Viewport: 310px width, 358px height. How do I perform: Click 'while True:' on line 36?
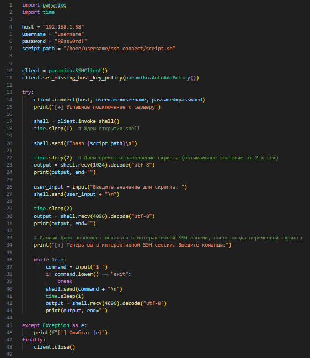coord(50,260)
